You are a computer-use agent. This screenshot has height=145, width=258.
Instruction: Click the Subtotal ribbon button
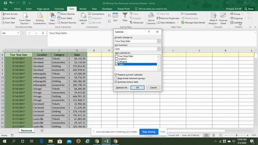pos(236,23)
